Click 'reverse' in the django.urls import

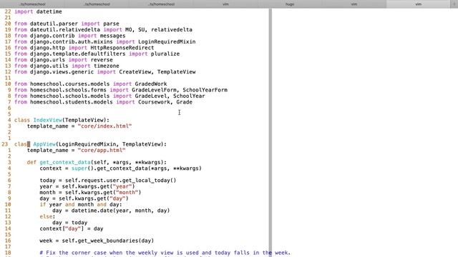coord(102,60)
